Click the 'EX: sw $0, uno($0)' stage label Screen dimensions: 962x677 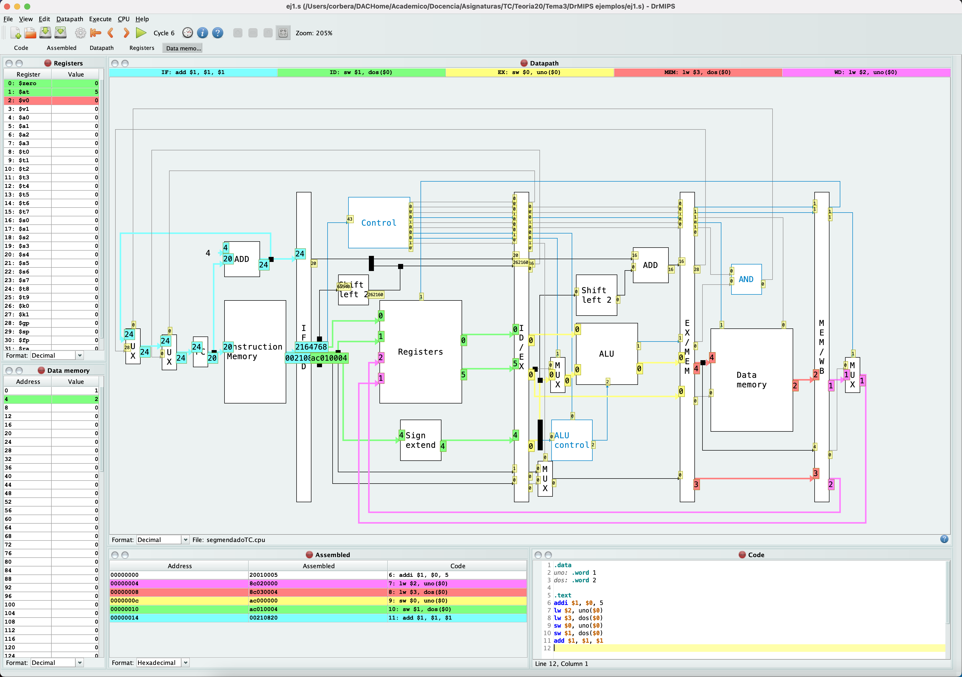point(530,72)
